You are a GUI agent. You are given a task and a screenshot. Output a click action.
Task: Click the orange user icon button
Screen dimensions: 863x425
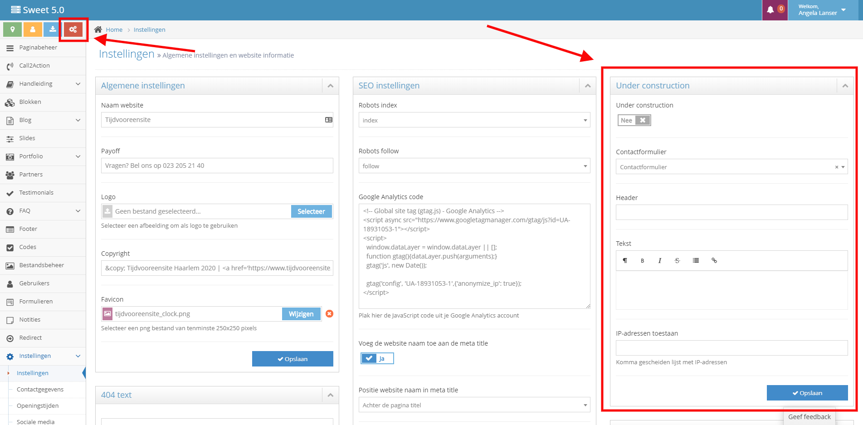click(x=33, y=29)
